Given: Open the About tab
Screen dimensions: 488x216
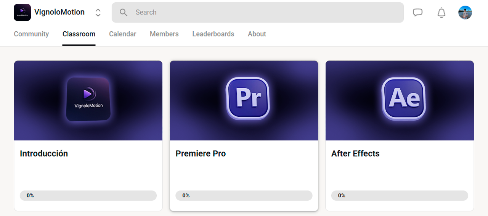Looking at the screenshot, I should [257, 34].
